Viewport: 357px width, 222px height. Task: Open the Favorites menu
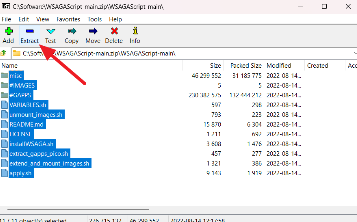pyautogui.click(x=68, y=19)
